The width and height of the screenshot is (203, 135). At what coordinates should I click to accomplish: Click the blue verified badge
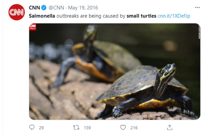[44, 8]
